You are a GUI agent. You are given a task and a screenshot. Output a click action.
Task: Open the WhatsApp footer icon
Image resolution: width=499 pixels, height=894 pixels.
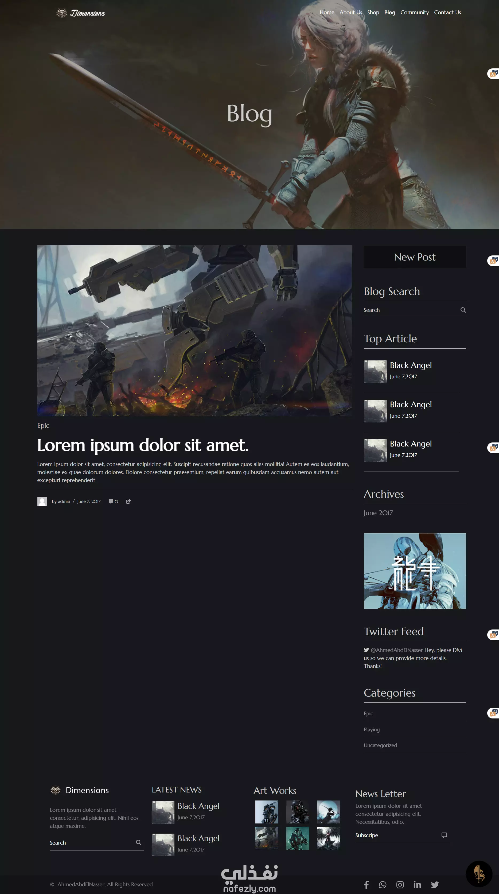coord(383,884)
